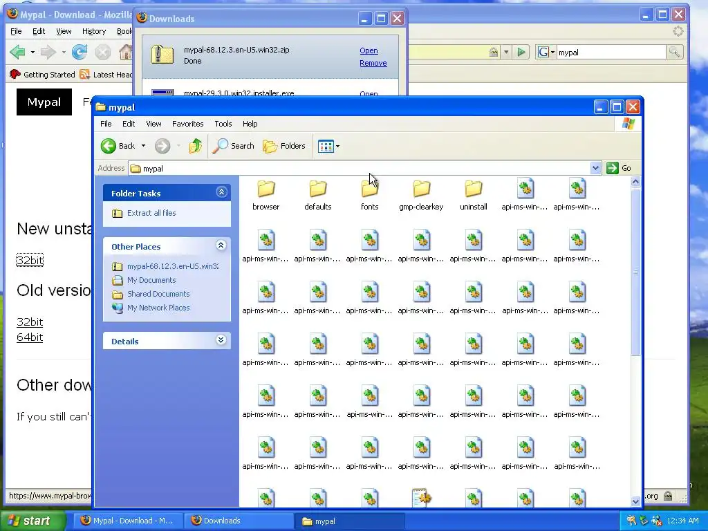Image resolution: width=708 pixels, height=531 pixels.
Task: Select the uninstall folder
Action: coord(473,196)
